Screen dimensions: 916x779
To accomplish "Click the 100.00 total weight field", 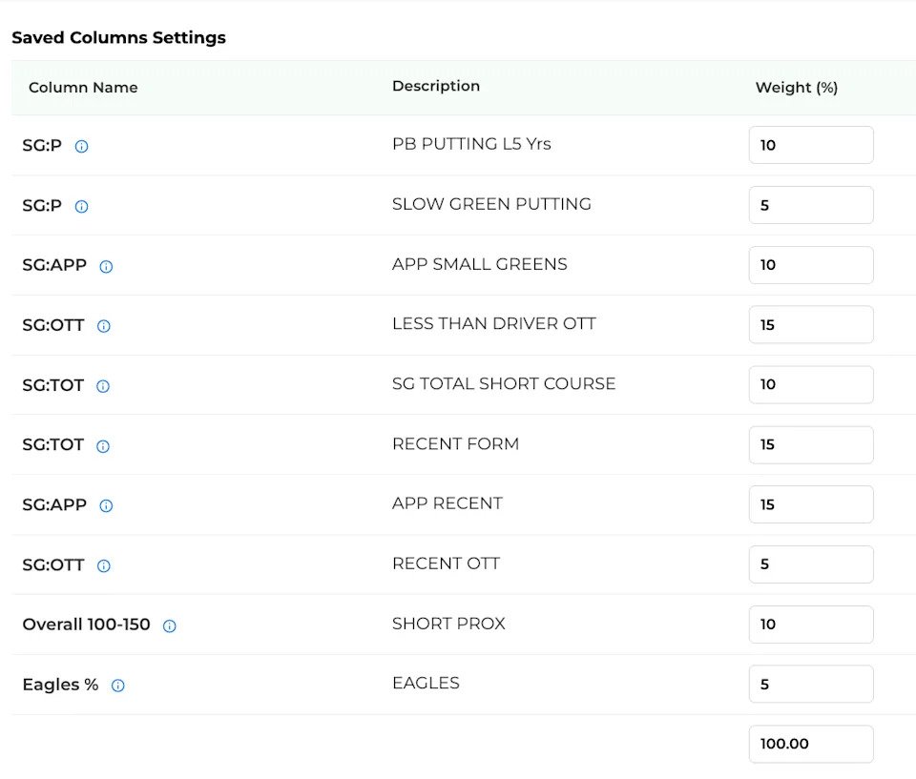I will click(810, 744).
